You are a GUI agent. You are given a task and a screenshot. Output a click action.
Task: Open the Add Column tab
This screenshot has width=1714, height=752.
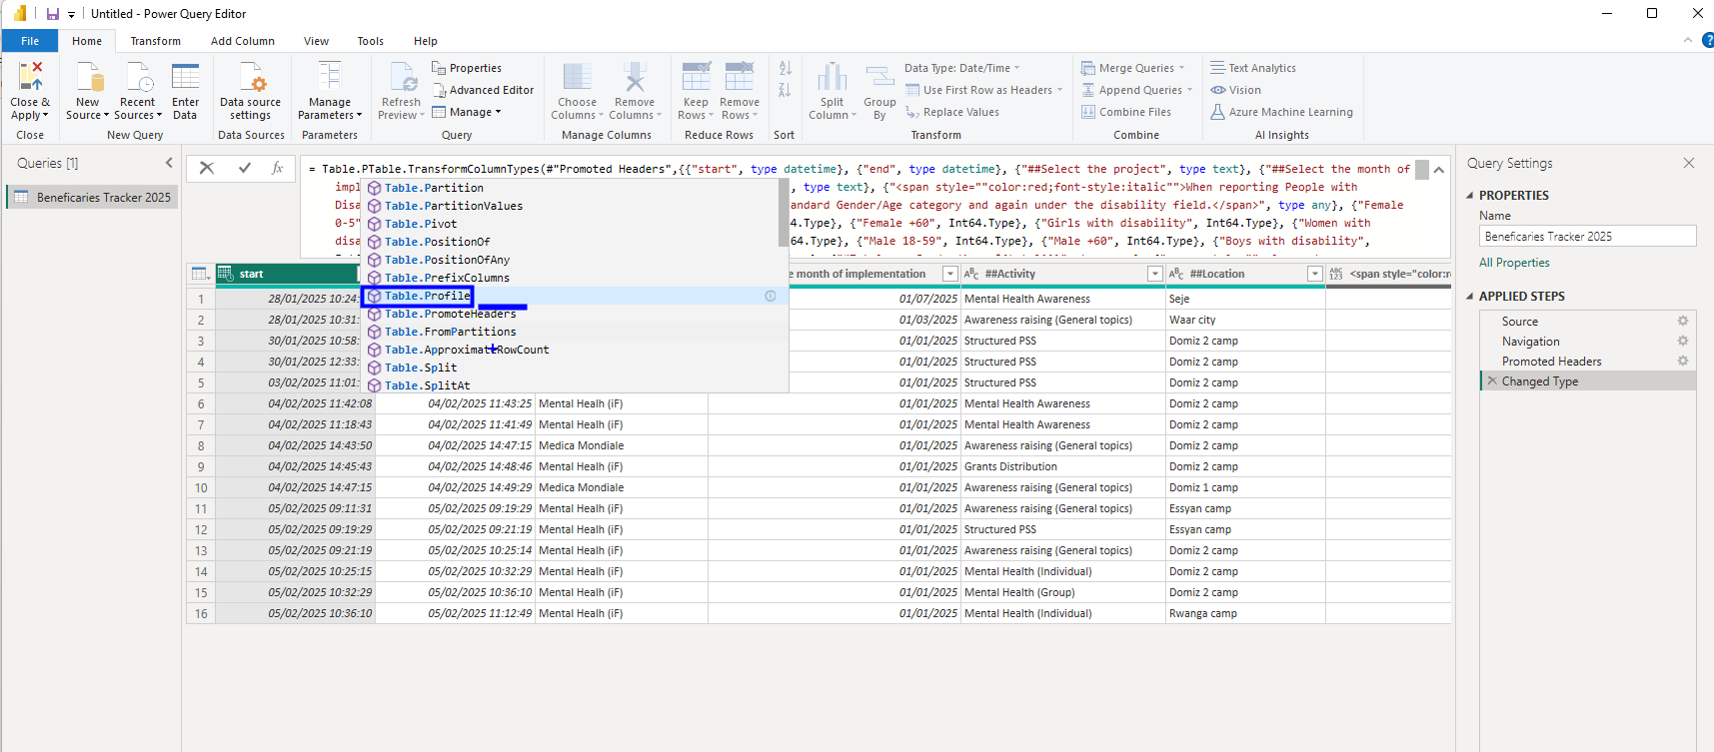click(x=242, y=41)
